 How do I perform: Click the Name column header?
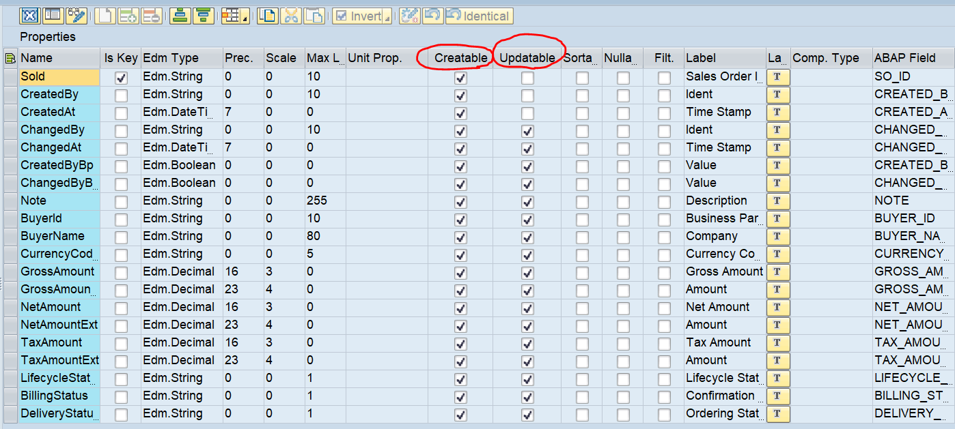point(59,58)
